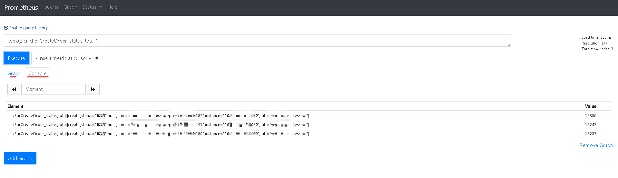Select the result row with value 16237
Viewport: 618px width, 178px height.
pyautogui.click(x=309, y=133)
